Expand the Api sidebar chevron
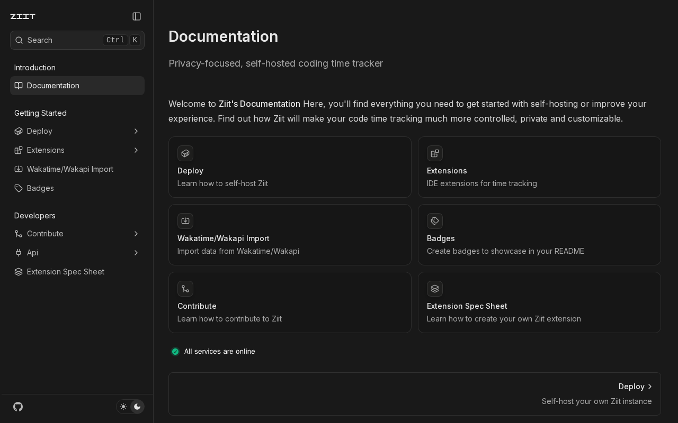This screenshot has height=423, width=678. click(x=136, y=253)
